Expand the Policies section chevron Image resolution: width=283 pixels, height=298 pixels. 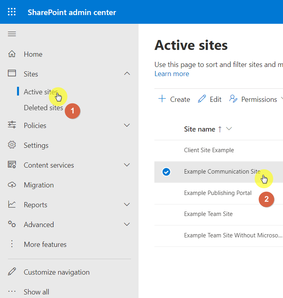127,125
